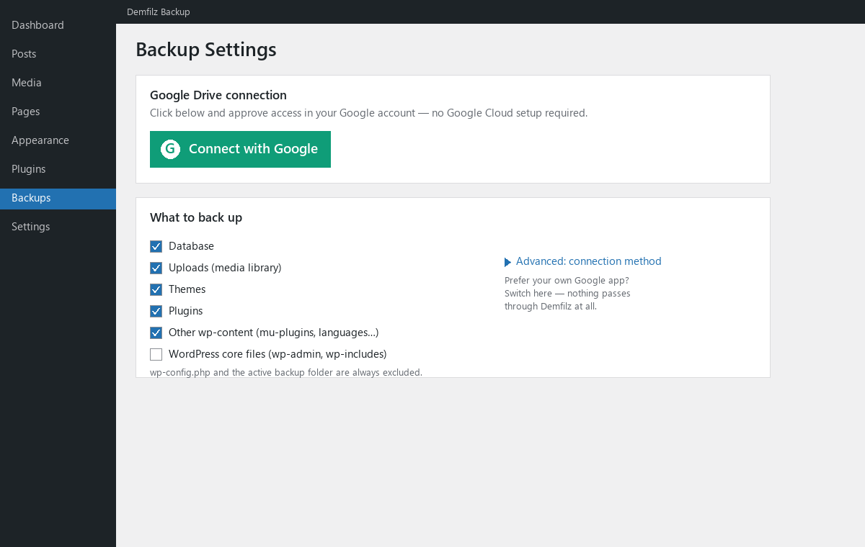Uncheck Uploads (media library) checkbox
Viewport: 865px width, 547px height.
tap(156, 268)
